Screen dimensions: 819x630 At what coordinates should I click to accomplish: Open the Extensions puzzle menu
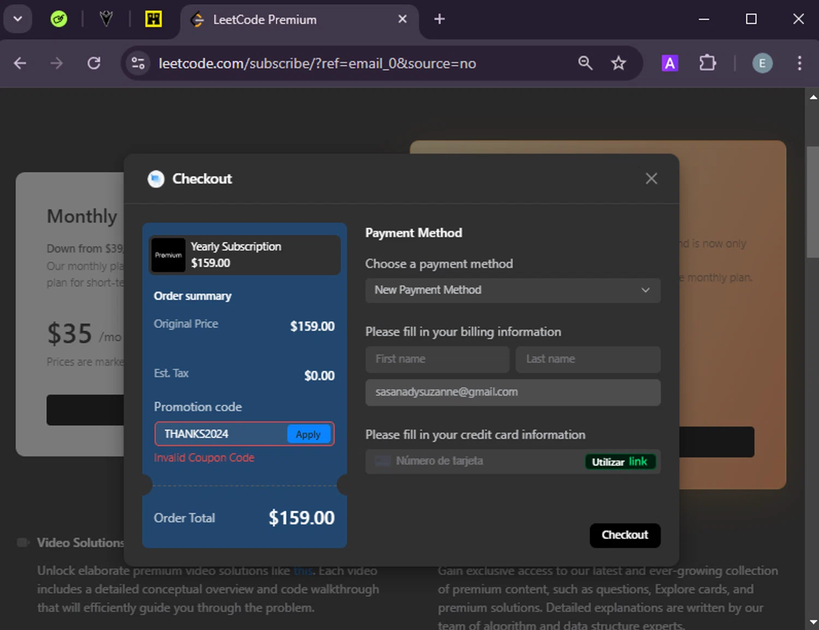pos(708,63)
